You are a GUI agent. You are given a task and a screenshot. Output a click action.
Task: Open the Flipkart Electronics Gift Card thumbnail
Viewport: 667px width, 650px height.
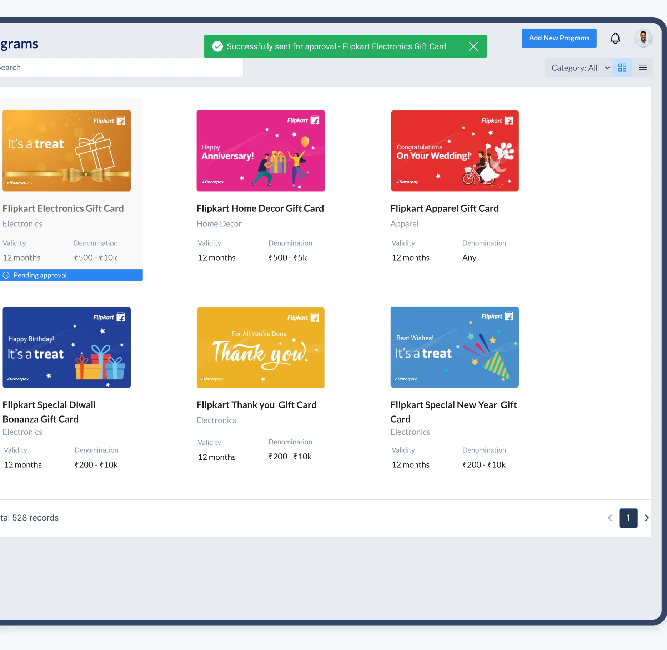point(67,151)
